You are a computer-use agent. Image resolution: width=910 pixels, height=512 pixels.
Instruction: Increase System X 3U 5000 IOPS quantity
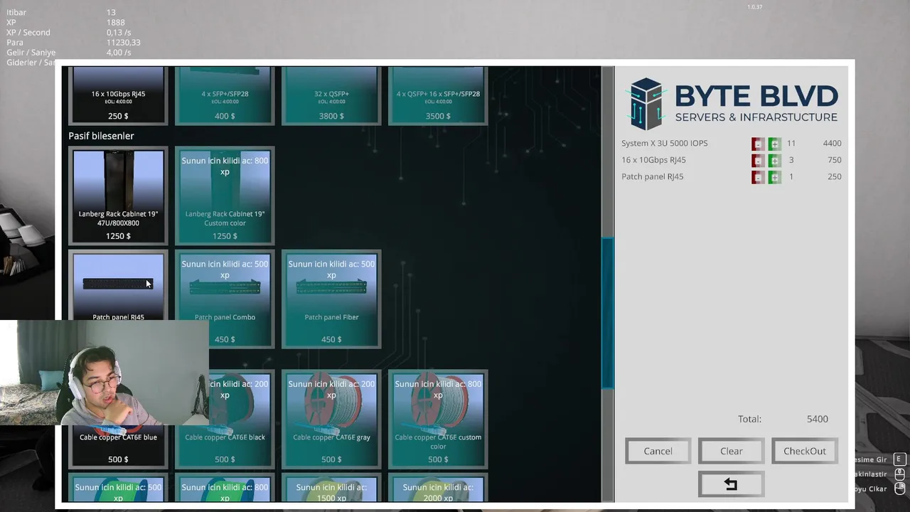click(x=774, y=144)
